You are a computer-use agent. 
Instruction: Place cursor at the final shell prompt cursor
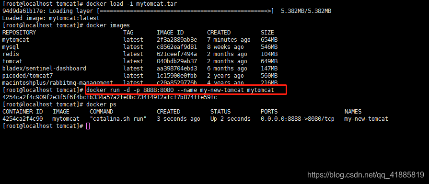pos(88,126)
